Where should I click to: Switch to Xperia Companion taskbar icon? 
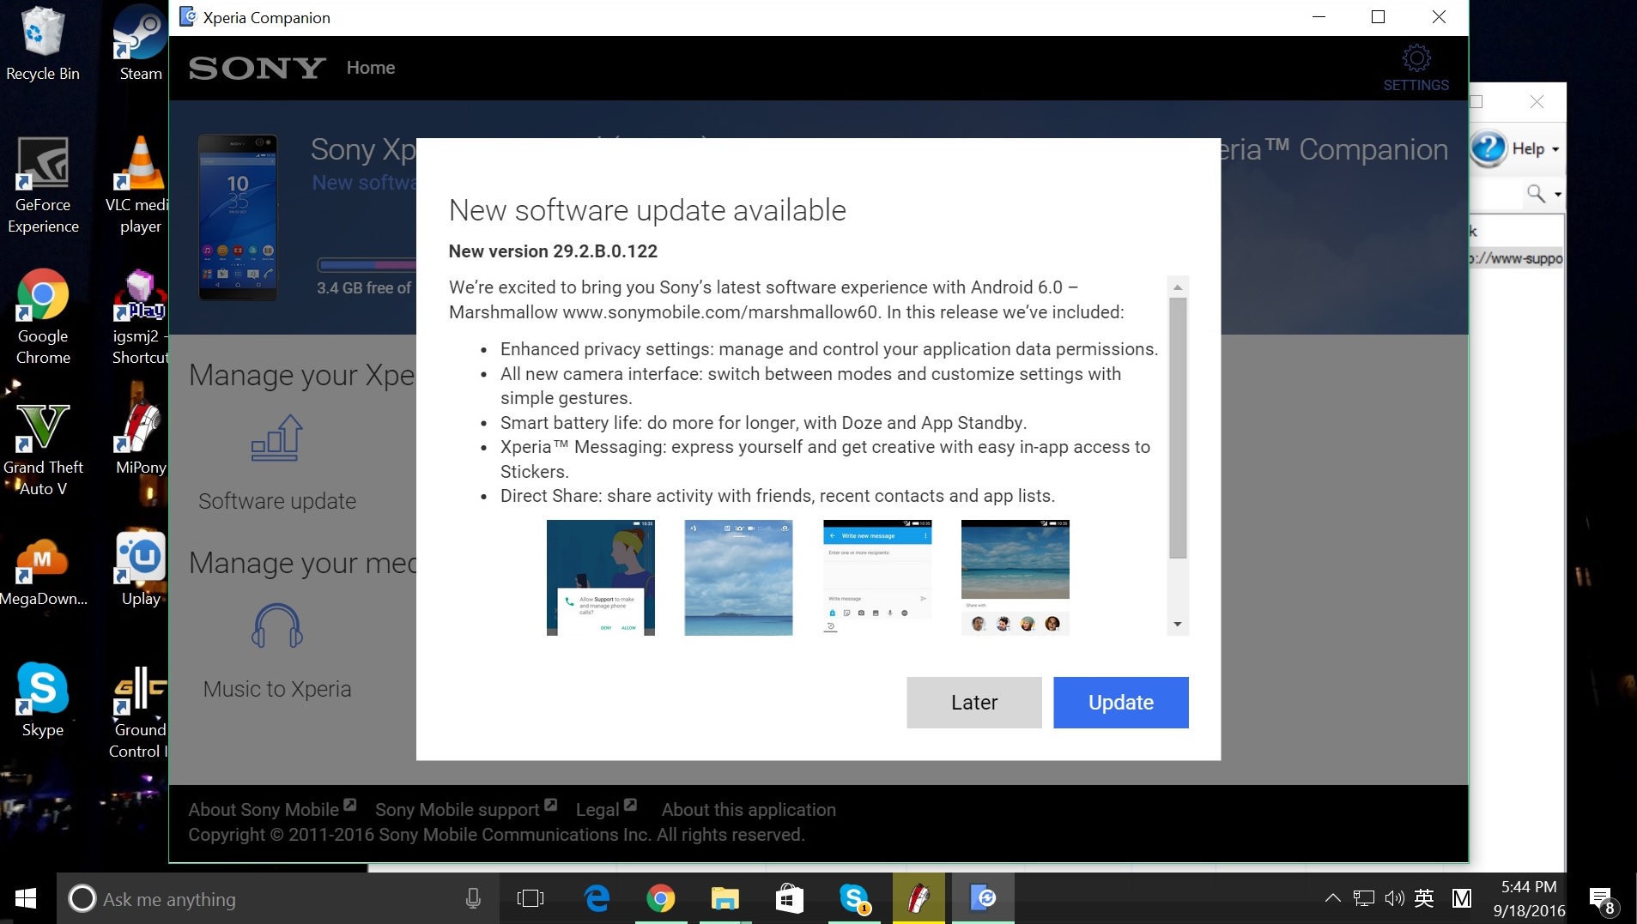[x=984, y=898]
